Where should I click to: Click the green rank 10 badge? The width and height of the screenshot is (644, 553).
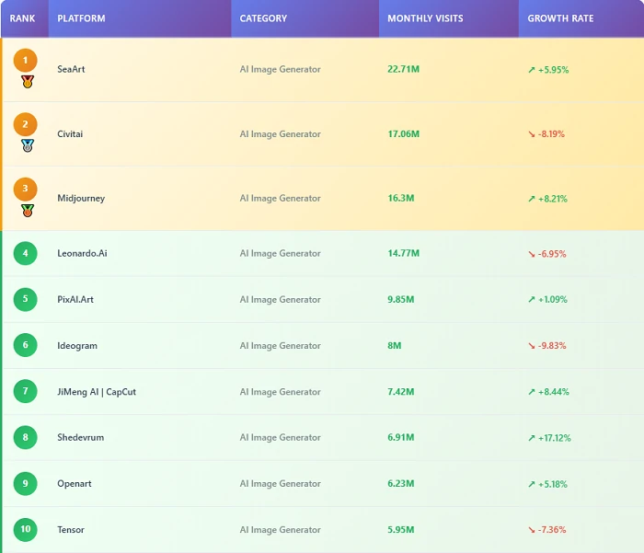(x=26, y=529)
